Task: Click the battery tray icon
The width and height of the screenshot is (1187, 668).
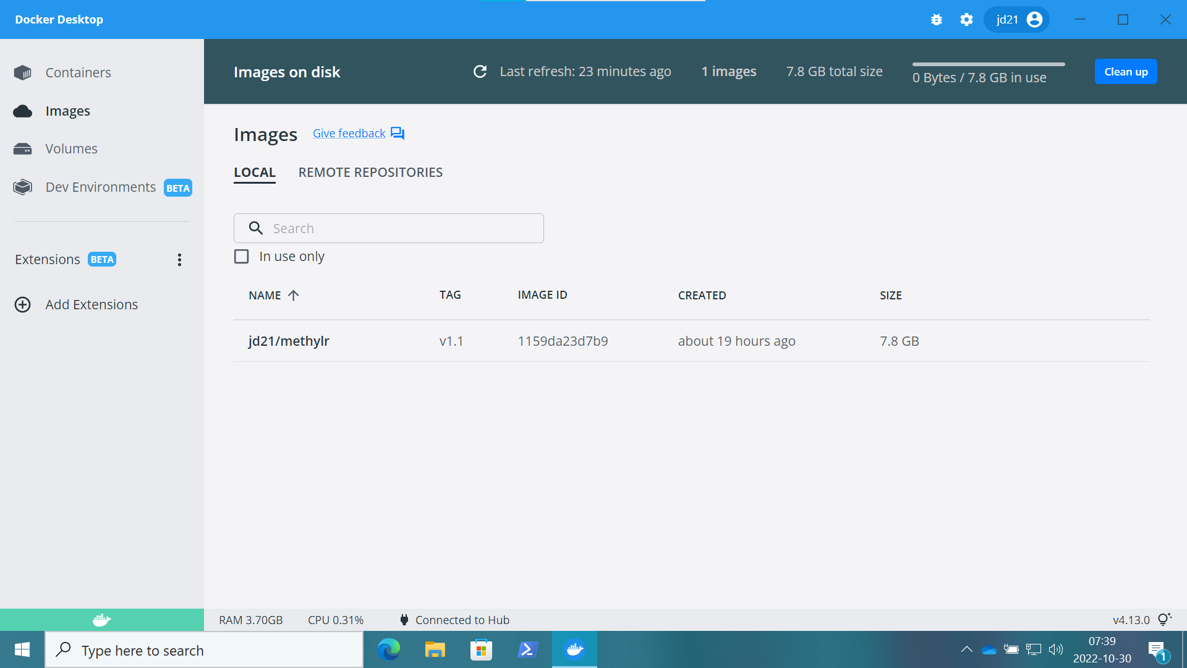Action: (1011, 649)
